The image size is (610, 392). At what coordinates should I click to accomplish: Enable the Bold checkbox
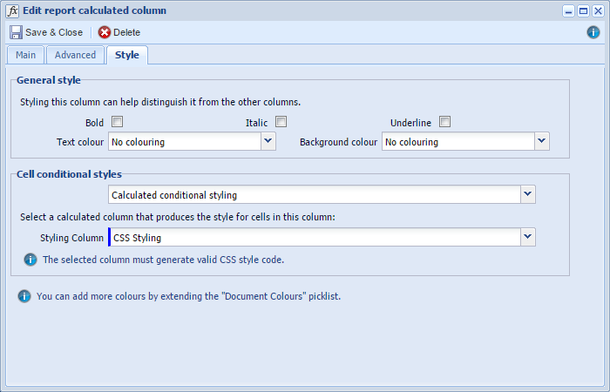point(117,122)
